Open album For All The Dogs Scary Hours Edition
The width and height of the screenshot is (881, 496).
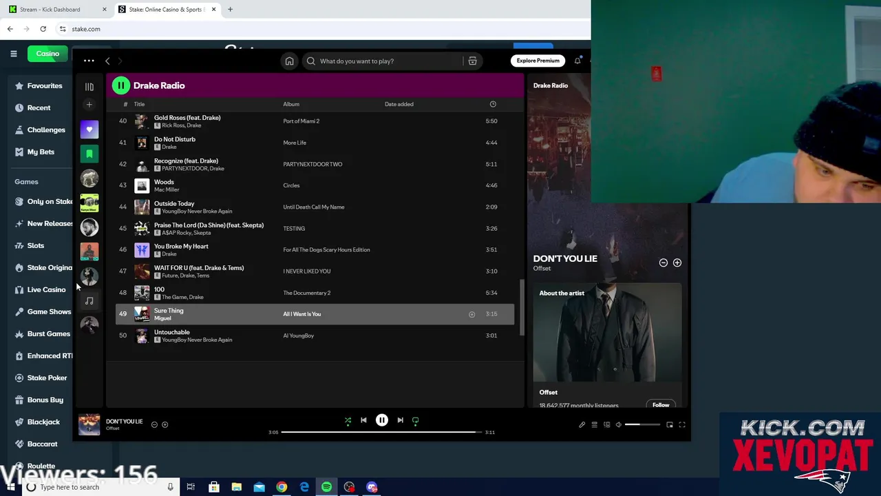pos(326,250)
